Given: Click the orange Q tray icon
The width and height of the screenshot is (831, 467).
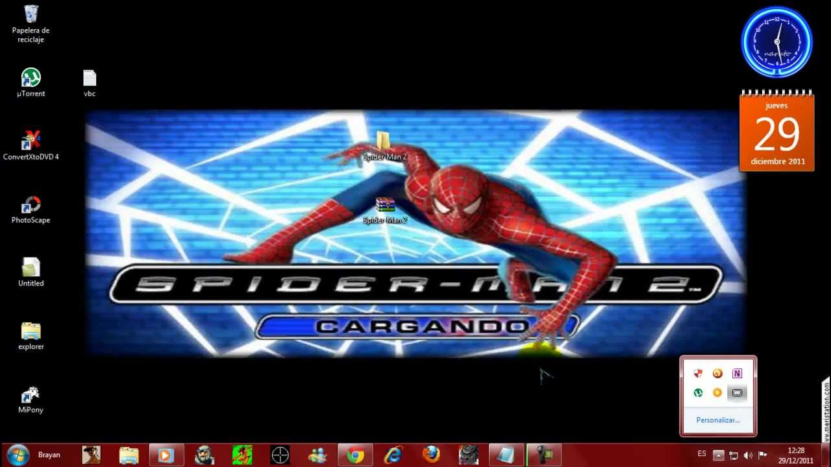Looking at the screenshot, I should coord(717,374).
